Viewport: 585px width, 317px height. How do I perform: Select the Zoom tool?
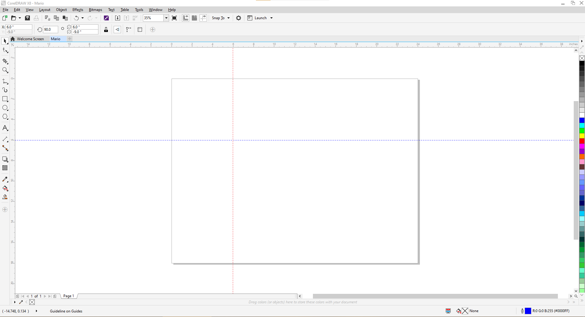pyautogui.click(x=5, y=70)
